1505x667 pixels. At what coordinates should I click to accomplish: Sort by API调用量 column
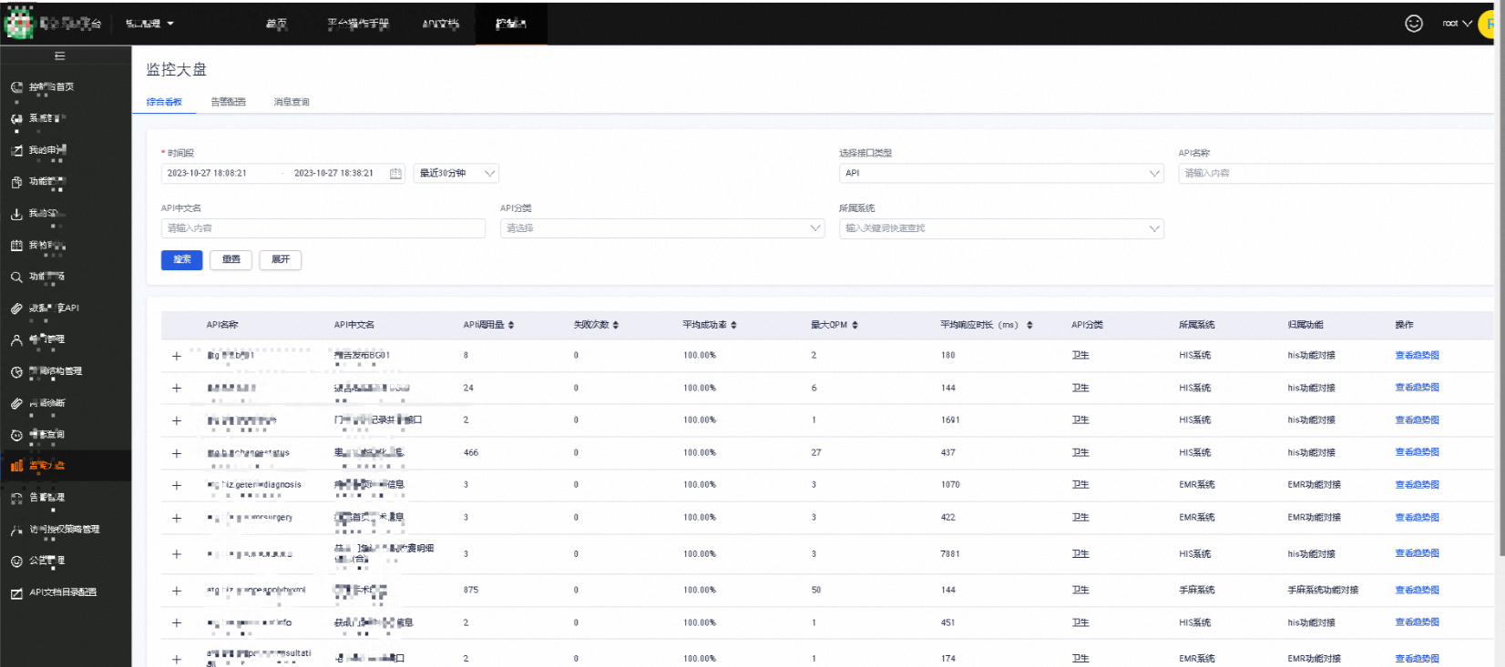(511, 325)
